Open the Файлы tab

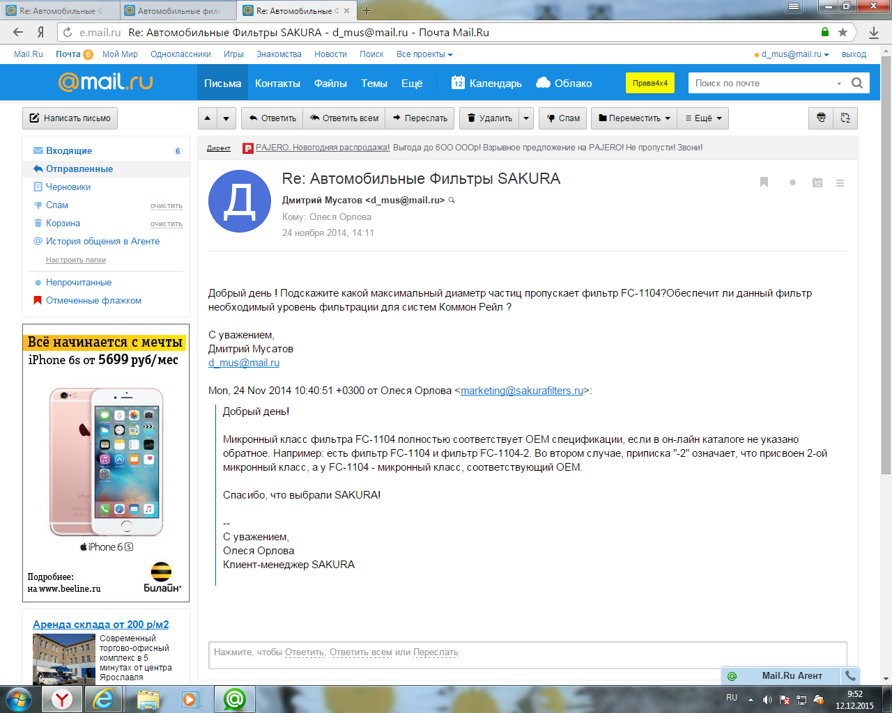click(330, 83)
